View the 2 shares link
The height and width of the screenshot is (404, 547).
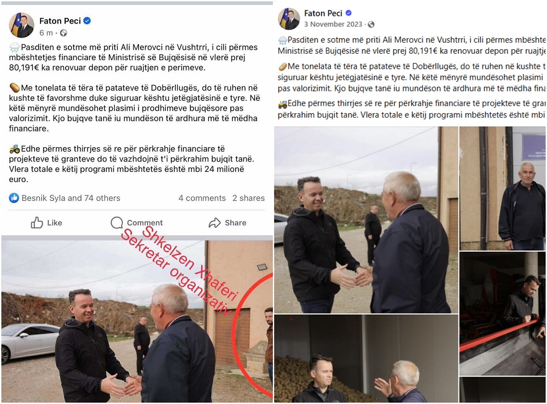point(248,198)
